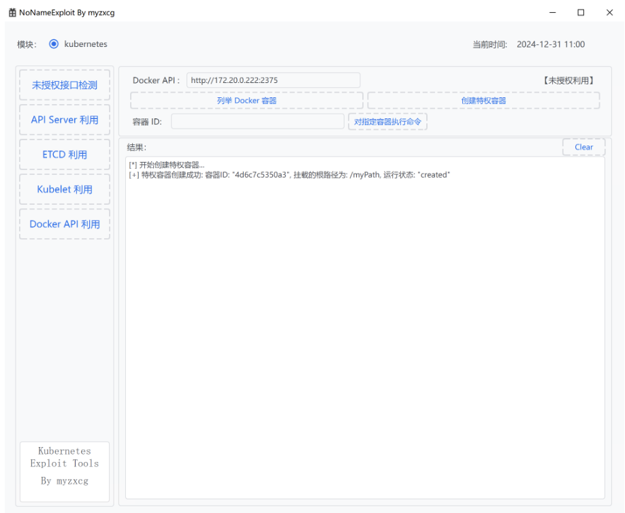The height and width of the screenshot is (513, 625).
Task: Click the current time value 2024-12-31 11:00
Action: pyautogui.click(x=551, y=44)
